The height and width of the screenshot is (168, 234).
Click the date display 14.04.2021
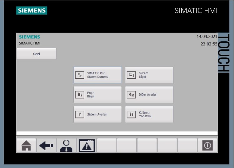coord(207,36)
